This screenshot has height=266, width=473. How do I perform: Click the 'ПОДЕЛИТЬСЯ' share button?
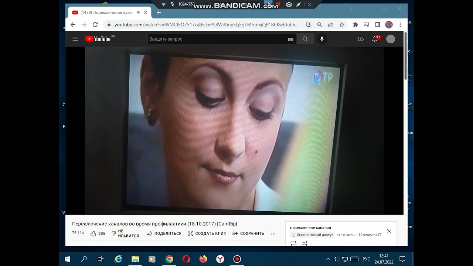pos(164,233)
